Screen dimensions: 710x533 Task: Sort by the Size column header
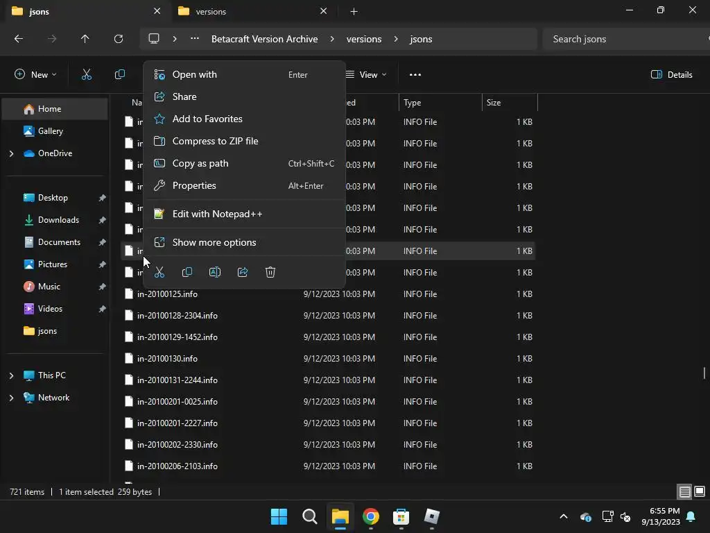[x=510, y=103]
